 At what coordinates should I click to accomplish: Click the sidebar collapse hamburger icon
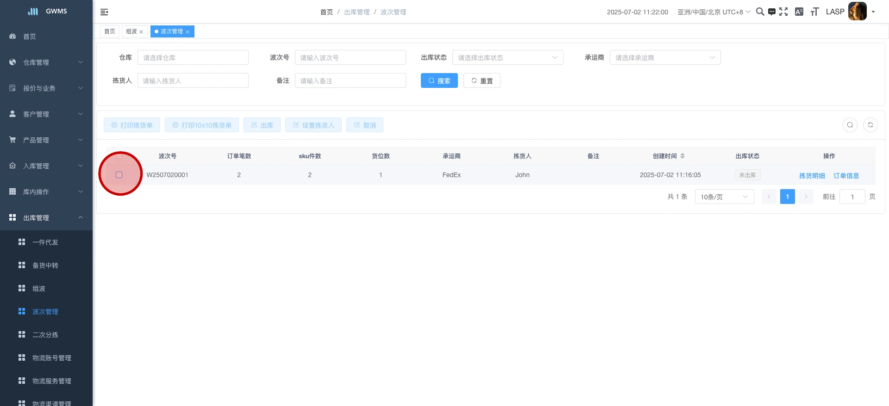(104, 12)
